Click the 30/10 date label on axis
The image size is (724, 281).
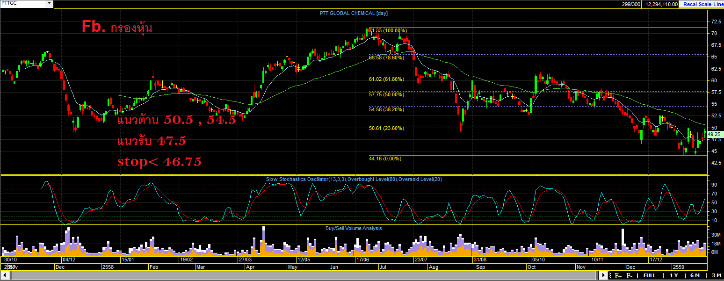[x=10, y=259]
